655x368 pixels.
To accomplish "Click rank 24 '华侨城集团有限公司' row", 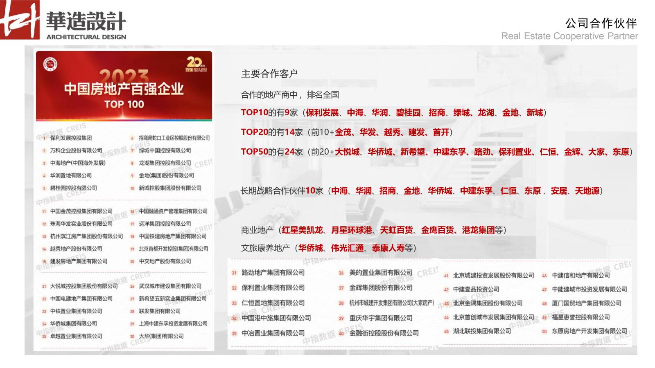I will tap(70, 323).
